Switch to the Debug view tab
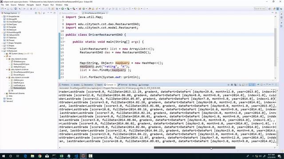This screenshot has width=284, height=159. tap(133, 85)
